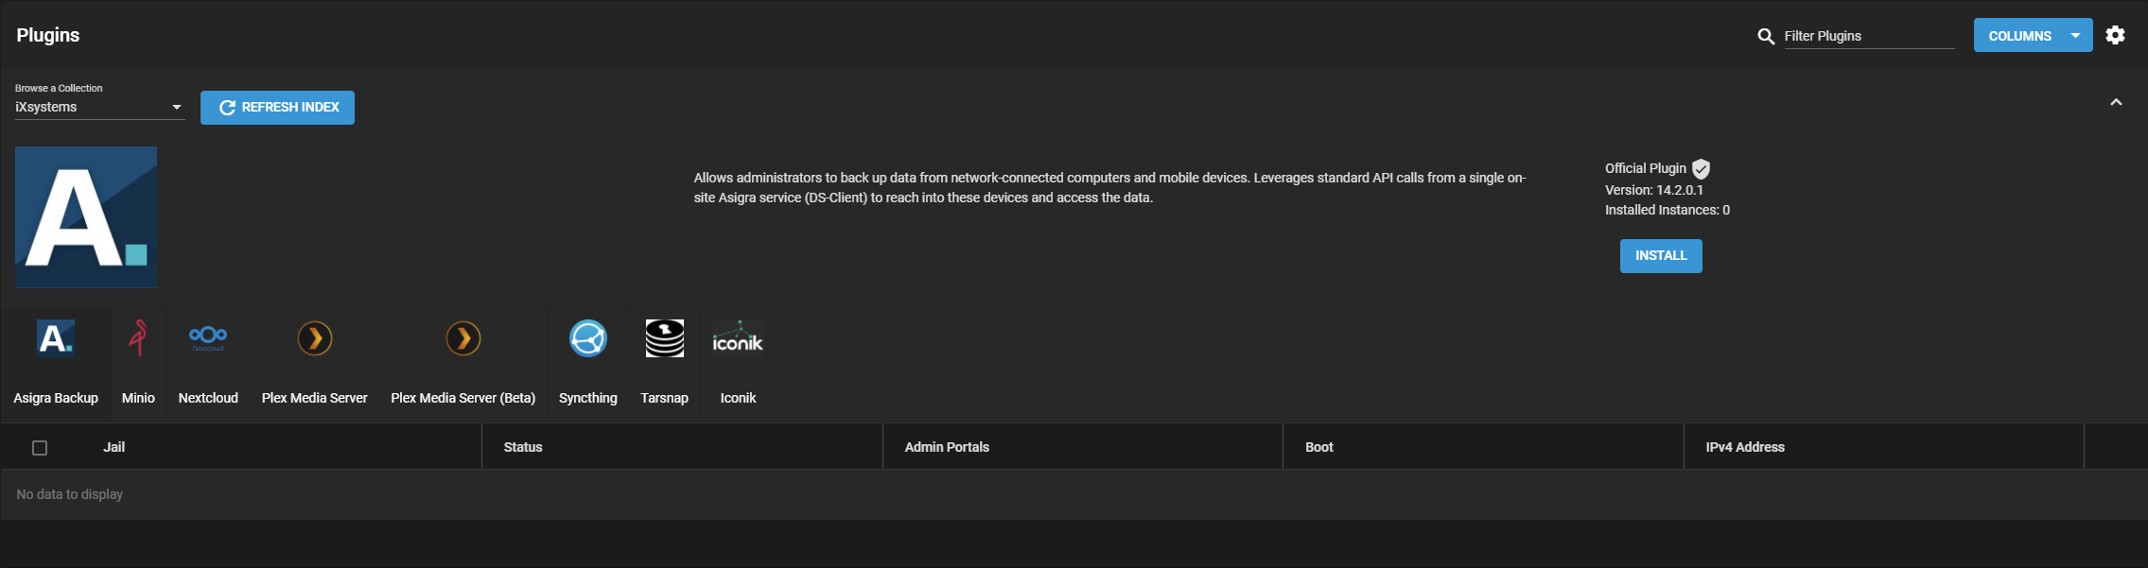Open the settings gear icon

point(2116,35)
